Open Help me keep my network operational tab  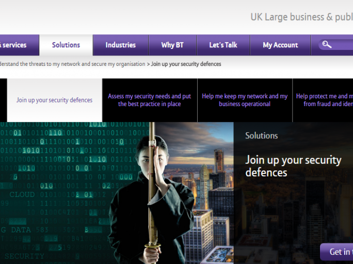(245, 100)
